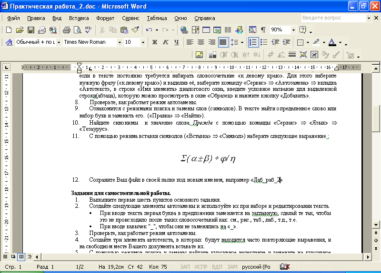This screenshot has height=273, width=381.
Task: Switch to Outline view button
Action: click(x=30, y=256)
